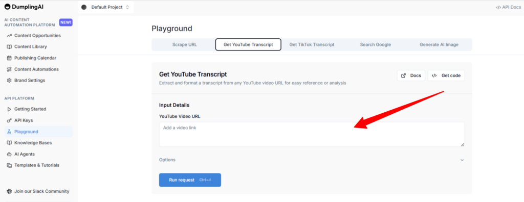Click the Input Details heading
Viewport: 524px width, 202px height.
click(174, 105)
